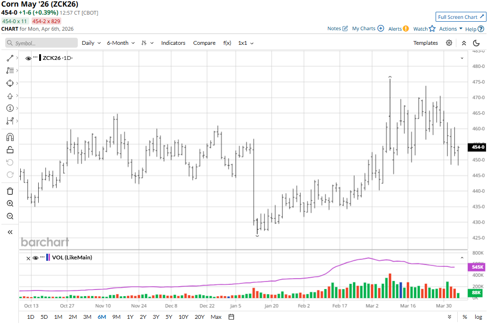Remove the VOL indicator pane
495x332 pixels.
28,258
